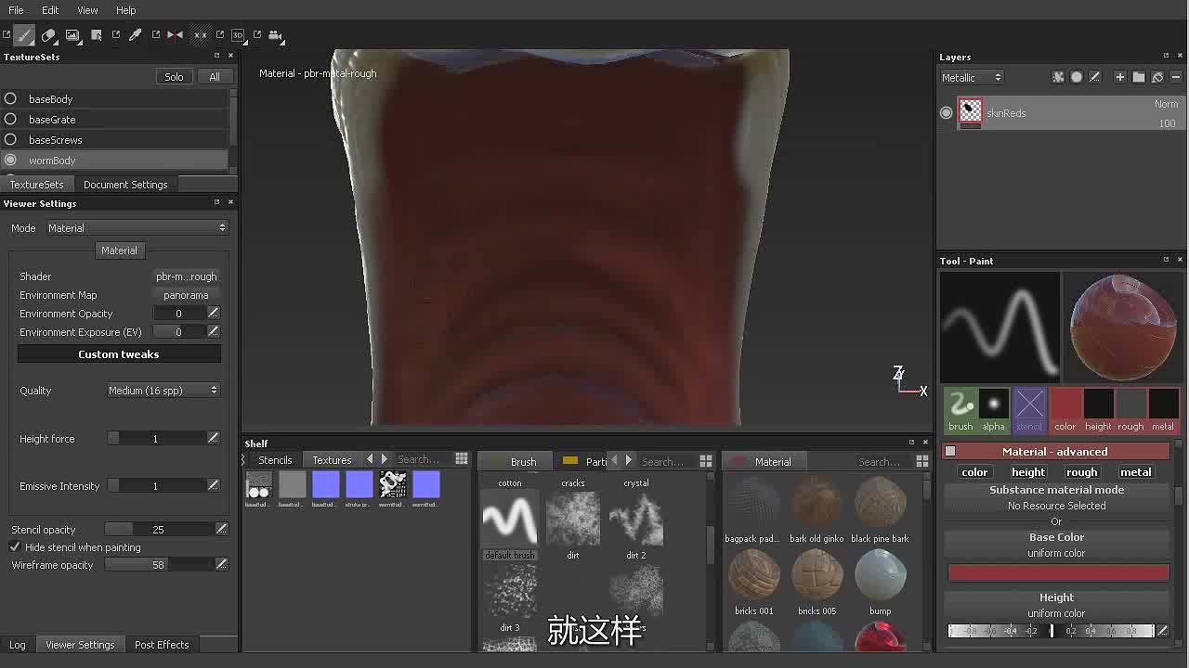
Task: Adjust the Stencil opacity slider
Action: (x=158, y=529)
